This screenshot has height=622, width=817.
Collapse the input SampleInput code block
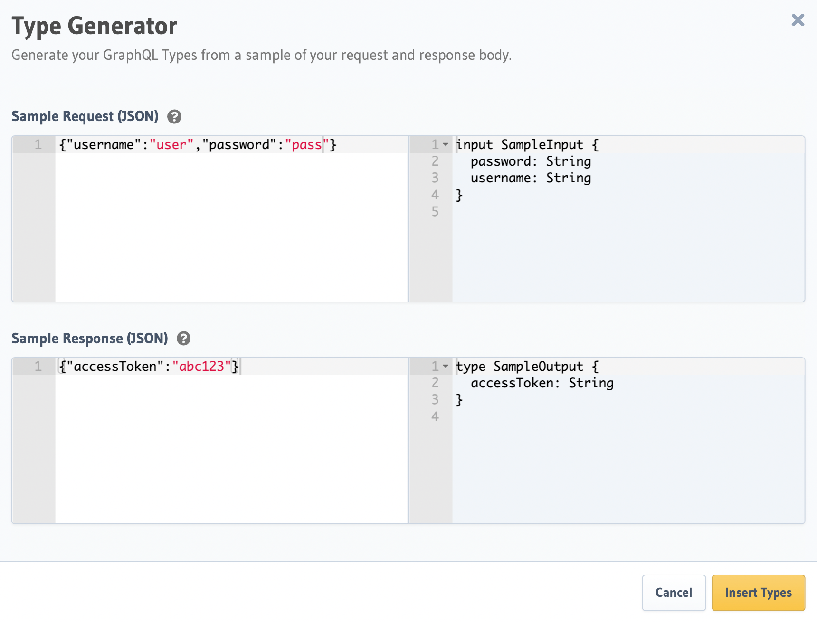click(x=446, y=144)
